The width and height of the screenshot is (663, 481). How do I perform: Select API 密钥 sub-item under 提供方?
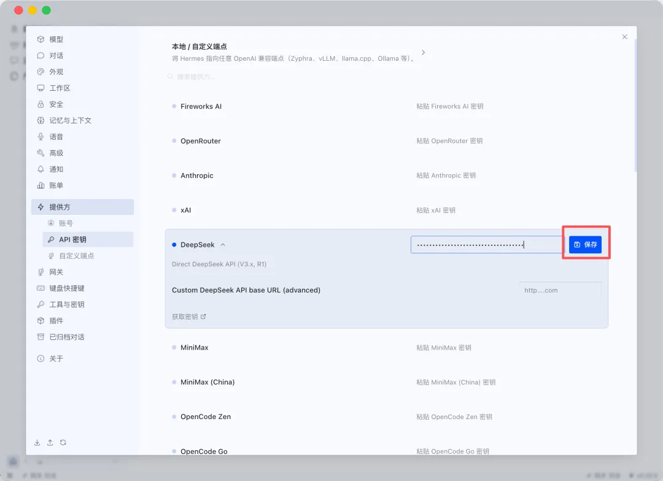pyautogui.click(x=88, y=240)
